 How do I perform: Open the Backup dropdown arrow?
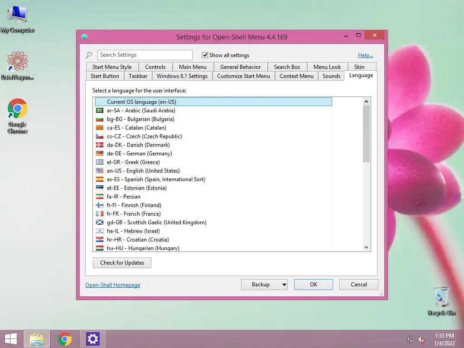284,285
